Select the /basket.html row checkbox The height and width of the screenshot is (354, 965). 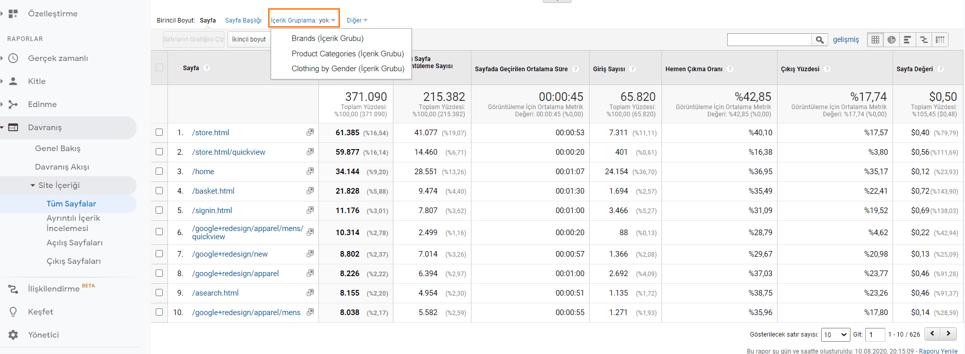coord(159,191)
